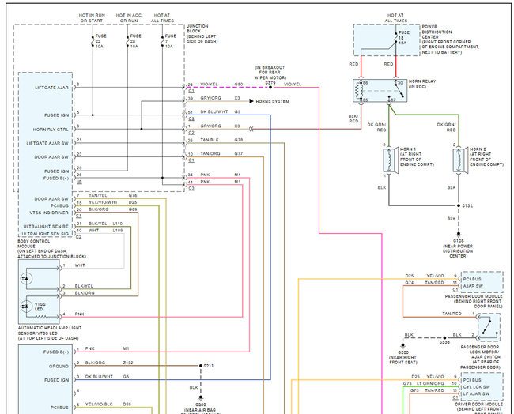Click the 'BLK/RED' wire label below relay

(x=353, y=119)
